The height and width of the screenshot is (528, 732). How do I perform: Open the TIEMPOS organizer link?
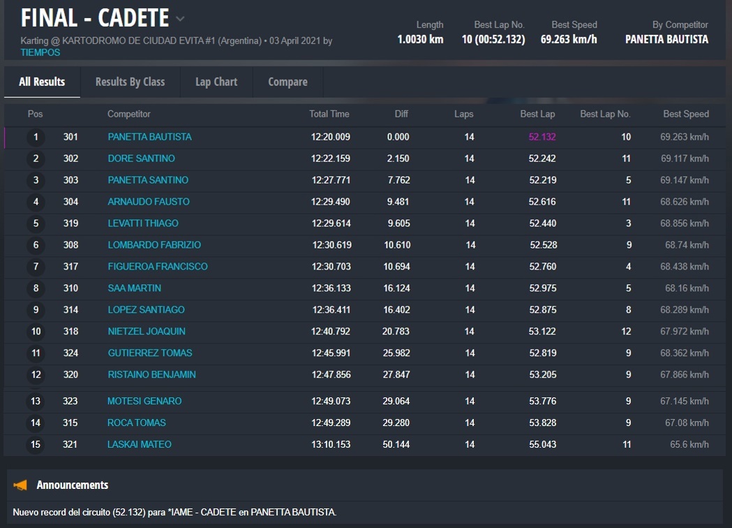pyautogui.click(x=40, y=52)
